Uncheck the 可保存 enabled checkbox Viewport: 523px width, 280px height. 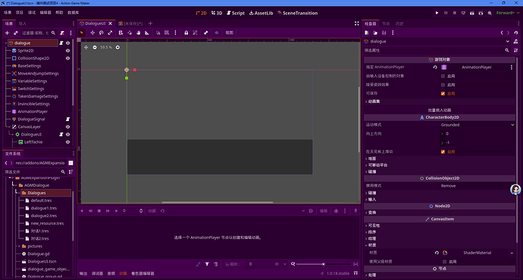[443, 94]
